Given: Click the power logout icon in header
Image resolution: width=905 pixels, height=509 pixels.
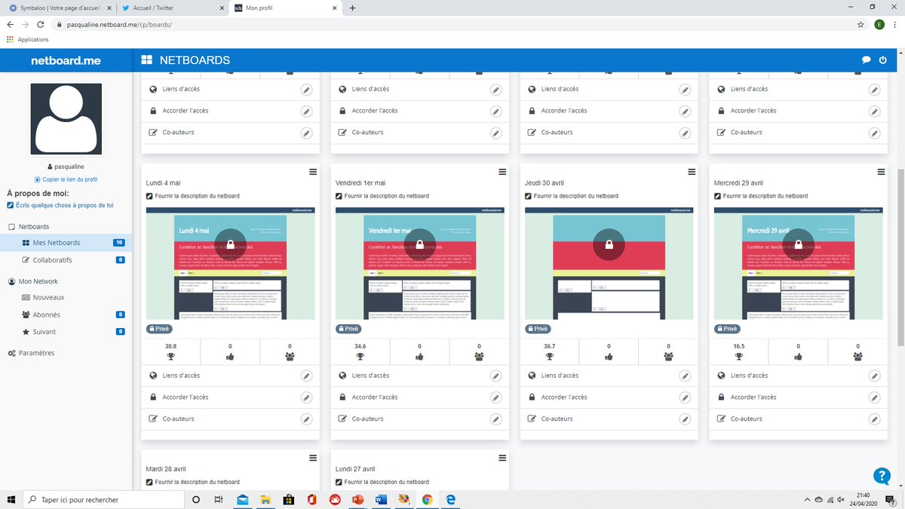Looking at the screenshot, I should (x=883, y=60).
